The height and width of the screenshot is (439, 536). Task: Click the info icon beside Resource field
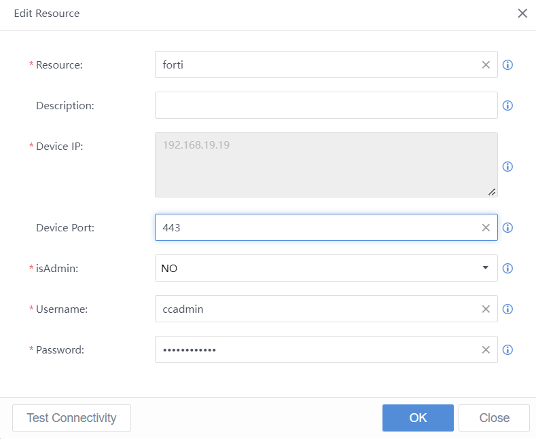(507, 65)
